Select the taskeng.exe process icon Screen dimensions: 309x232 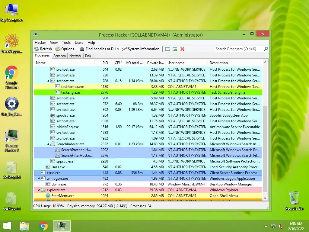point(58,92)
